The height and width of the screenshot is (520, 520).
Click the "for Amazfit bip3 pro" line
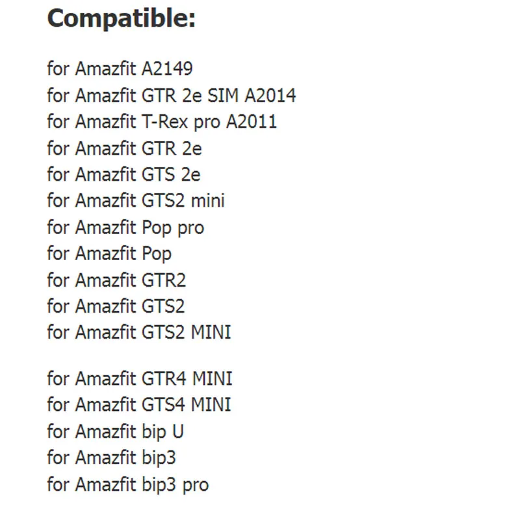128,484
